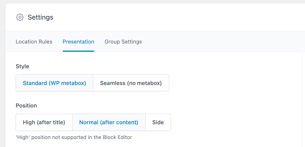Viewport: 305px width, 147px height.
Task: Choose Seamless (no metabox) style
Action: pos(131,83)
